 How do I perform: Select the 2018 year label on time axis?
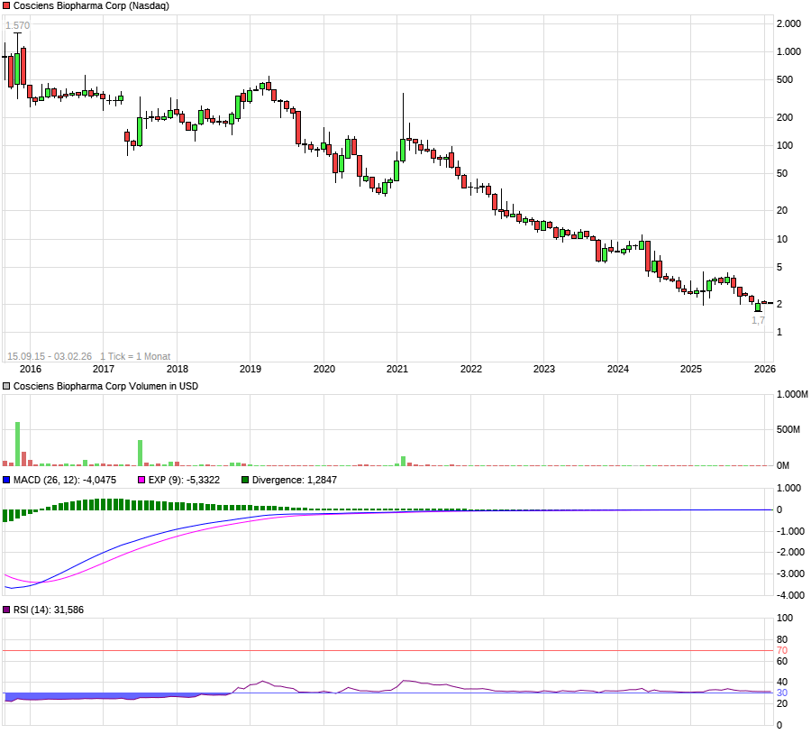(x=177, y=369)
